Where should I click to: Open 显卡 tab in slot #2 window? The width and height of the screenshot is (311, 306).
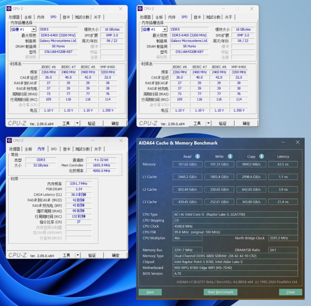[197, 17]
